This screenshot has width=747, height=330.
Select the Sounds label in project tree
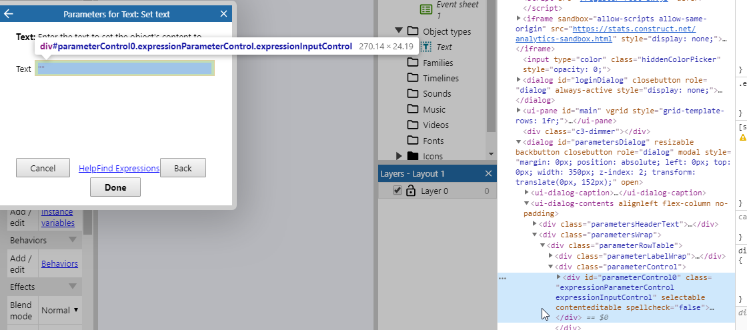[437, 94]
